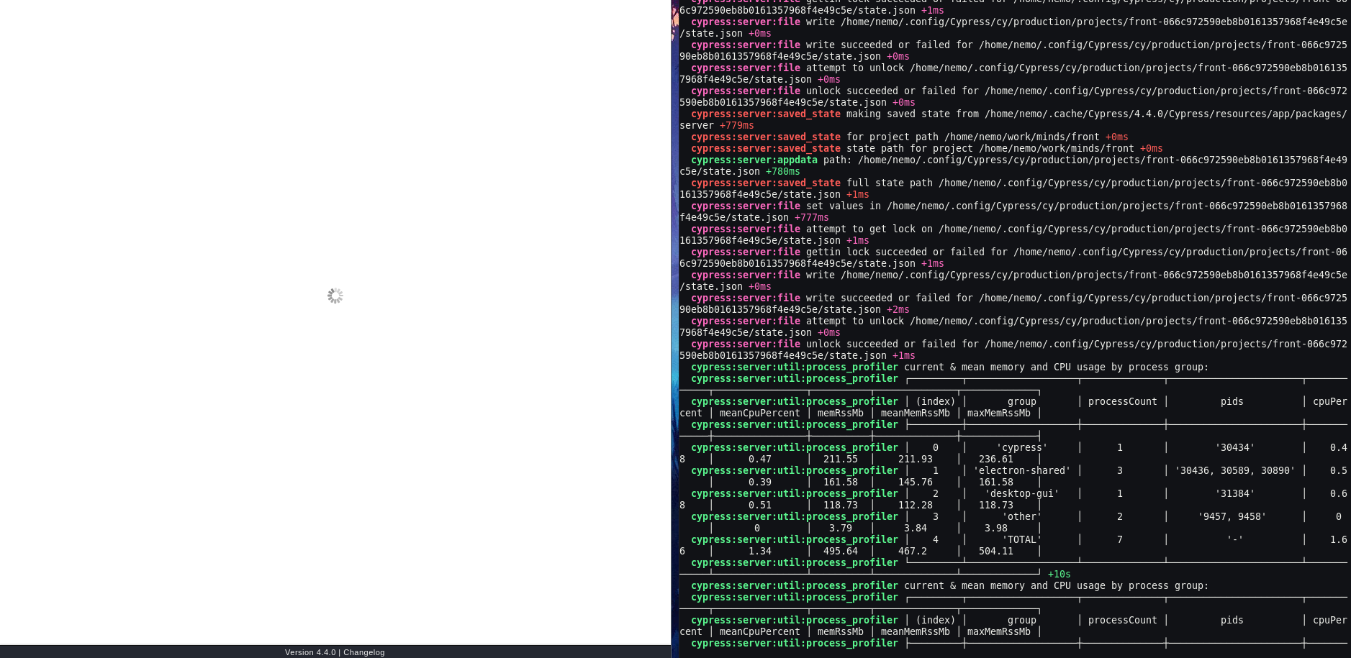The width and height of the screenshot is (1351, 658).
Task: Click the '+10s' timing after profiler table
Action: coord(1059,574)
